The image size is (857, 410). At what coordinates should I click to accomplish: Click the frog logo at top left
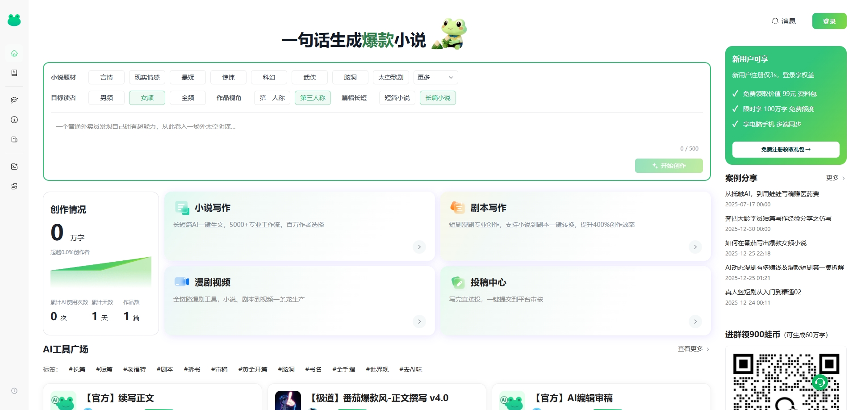(14, 20)
